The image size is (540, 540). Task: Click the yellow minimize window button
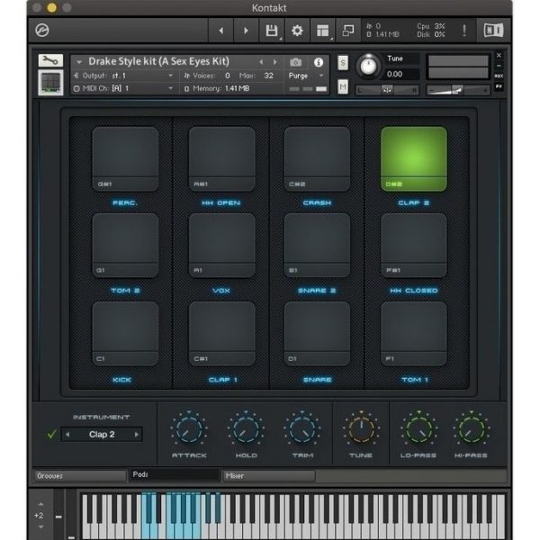pos(51,7)
